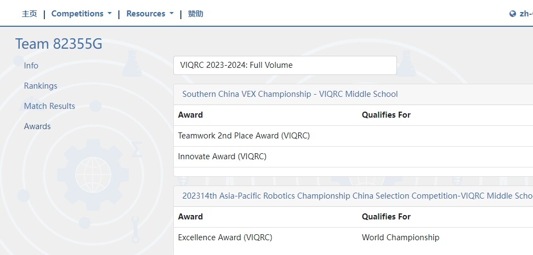Expand the Resources dropdown menu
The height and width of the screenshot is (255, 533).
150,14
